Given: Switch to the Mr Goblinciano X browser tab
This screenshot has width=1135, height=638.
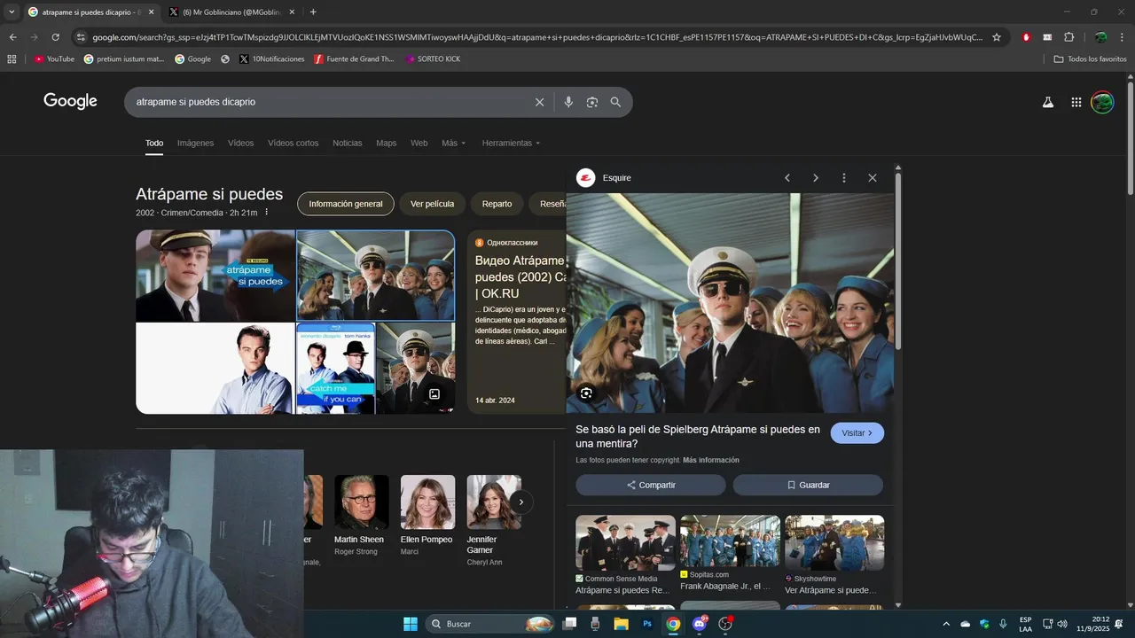Looking at the screenshot, I should point(231,12).
